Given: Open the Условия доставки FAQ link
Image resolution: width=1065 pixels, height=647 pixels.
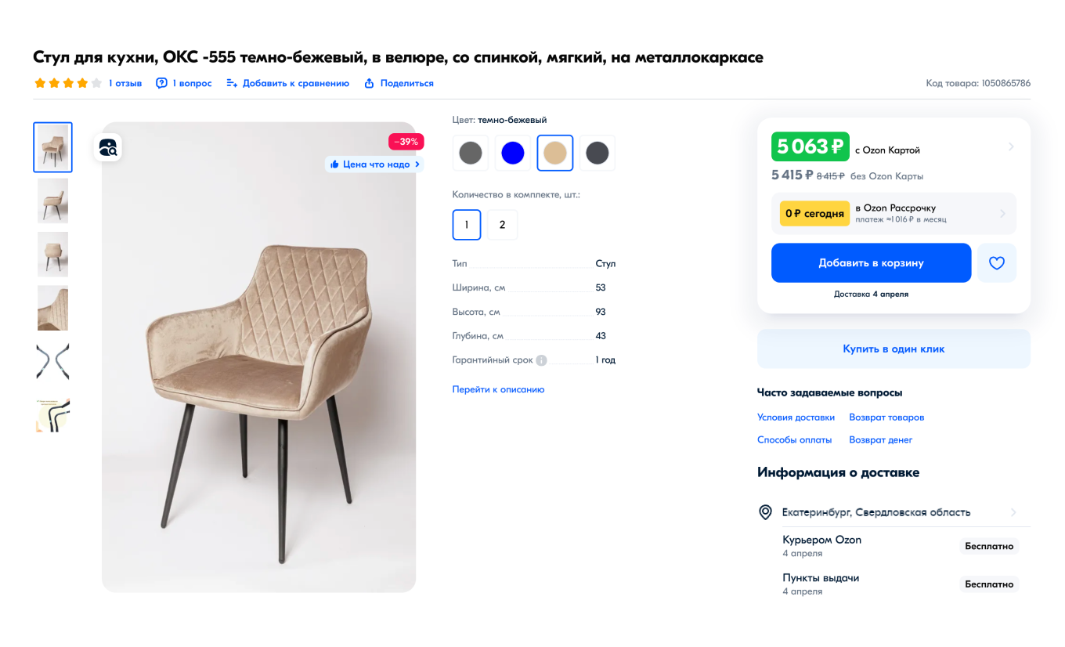Looking at the screenshot, I should tap(796, 417).
